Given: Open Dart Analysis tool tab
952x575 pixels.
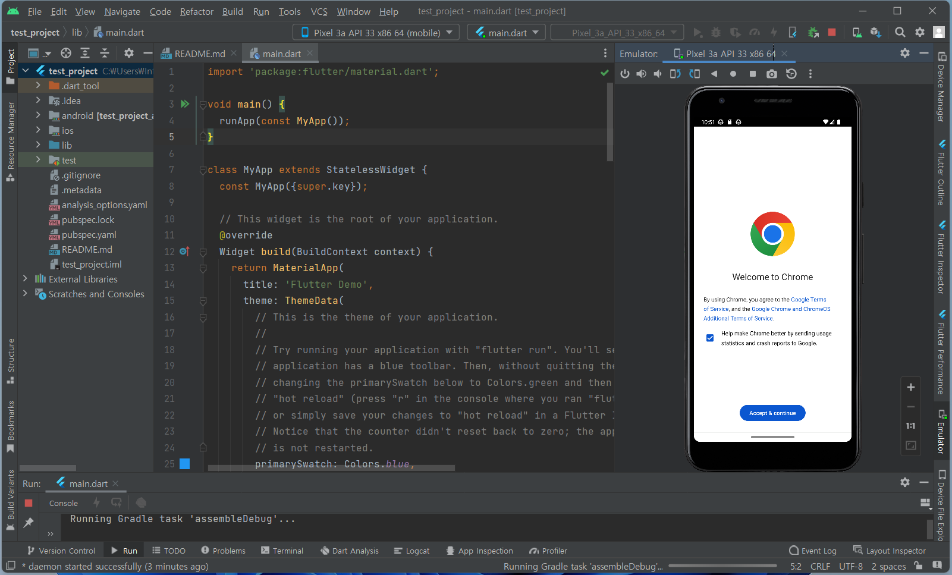Looking at the screenshot, I should 350,551.
